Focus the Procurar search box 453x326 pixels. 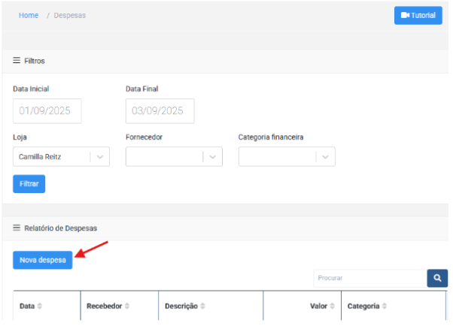tap(370, 278)
